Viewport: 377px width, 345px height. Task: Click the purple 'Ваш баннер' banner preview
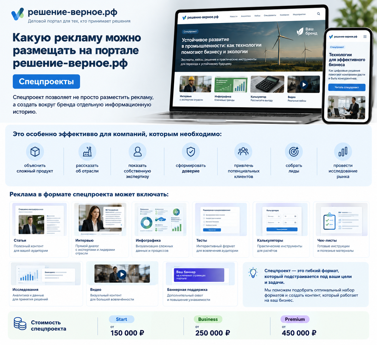pos(199,275)
